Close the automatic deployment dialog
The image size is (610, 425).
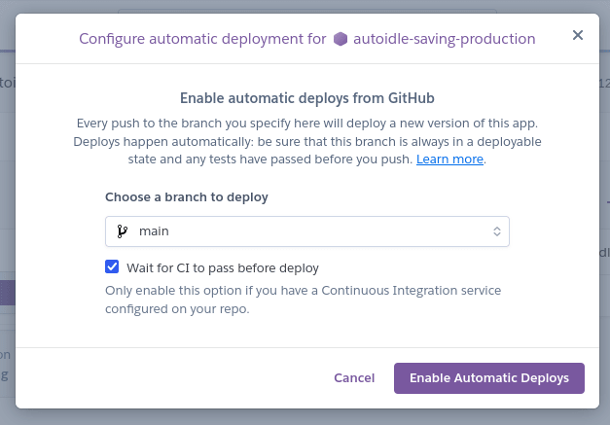pos(577,35)
